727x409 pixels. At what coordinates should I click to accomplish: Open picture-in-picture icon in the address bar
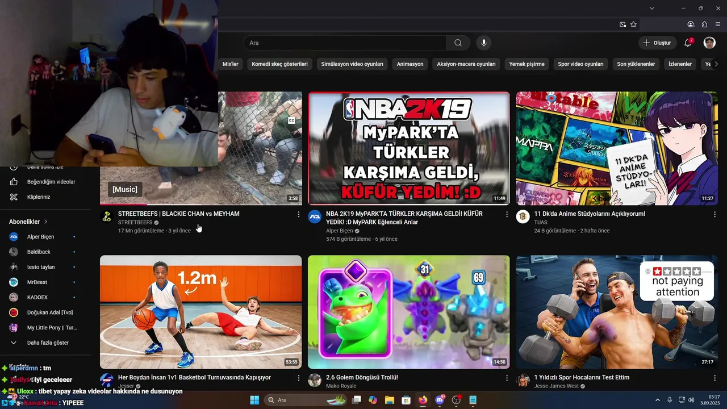coord(622,24)
